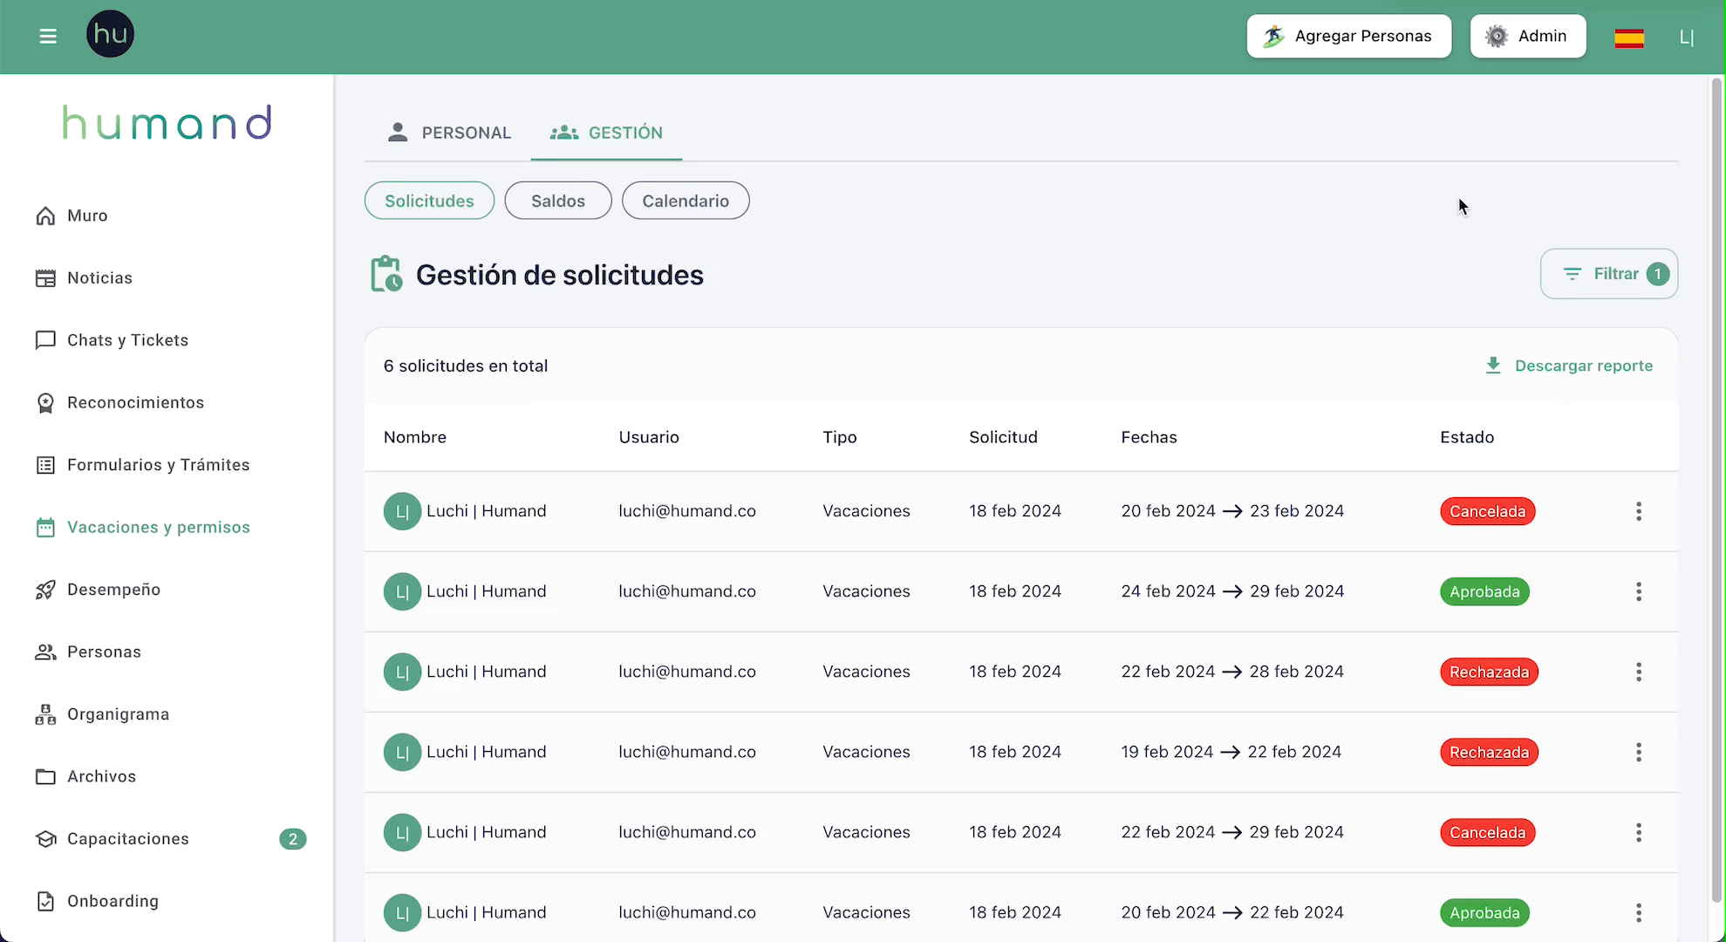
Task: Click the page vertical scrollbar
Action: click(x=1716, y=488)
